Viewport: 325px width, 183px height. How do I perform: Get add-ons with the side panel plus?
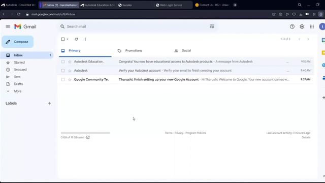(323, 98)
